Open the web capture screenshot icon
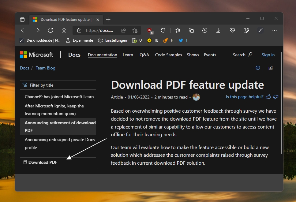The width and height of the screenshot is (296, 202). pyautogui.click(x=246, y=30)
